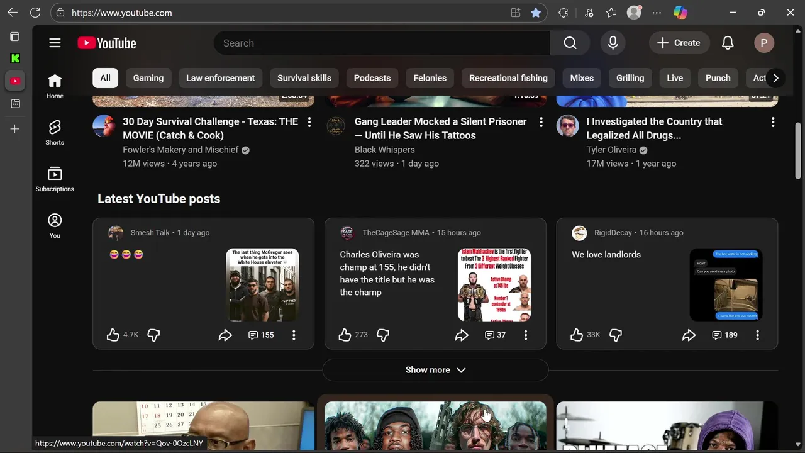Viewport: 805px width, 453px height.
Task: Open comments on Smesh Talk post
Action: 261,335
